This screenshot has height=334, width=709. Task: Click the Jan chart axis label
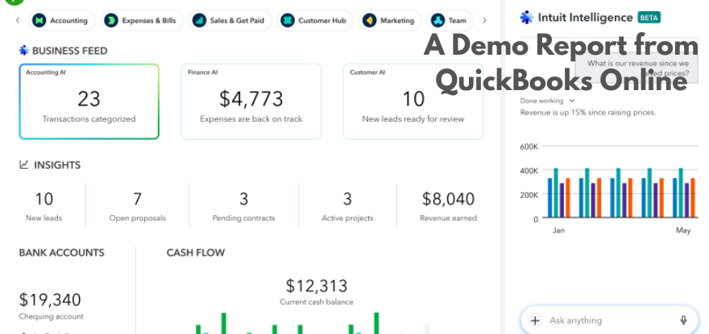[x=558, y=230]
